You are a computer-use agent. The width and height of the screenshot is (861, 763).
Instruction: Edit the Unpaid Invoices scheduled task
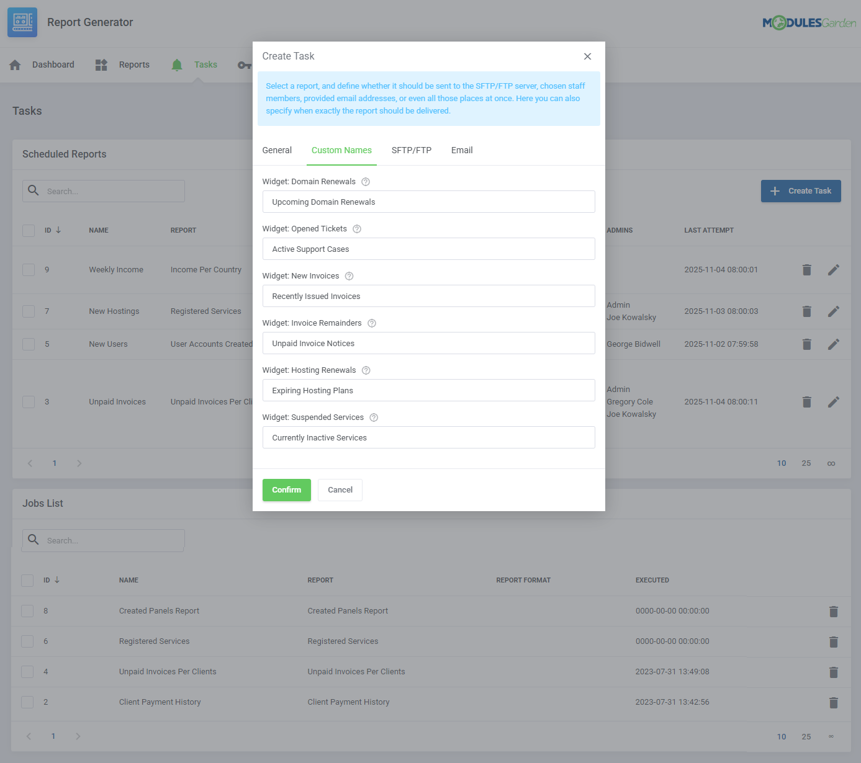(833, 402)
